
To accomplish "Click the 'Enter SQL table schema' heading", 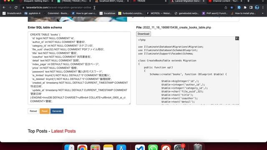I will (x=45, y=27).
